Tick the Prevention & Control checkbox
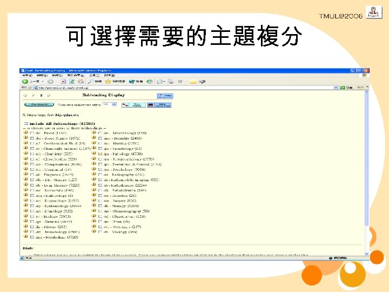389x292 pixels. pos(100,164)
